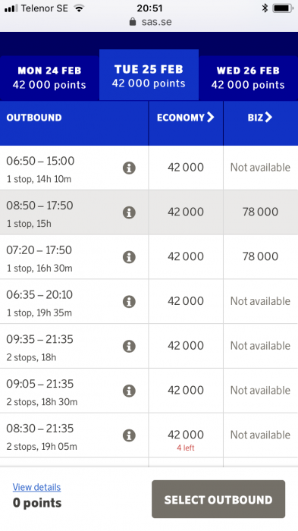
Task: Pick 42 000 economy fare with 4 left
Action: click(186, 435)
